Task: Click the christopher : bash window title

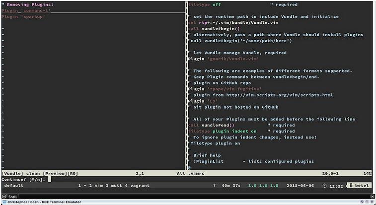Action: pyautogui.click(x=44, y=202)
